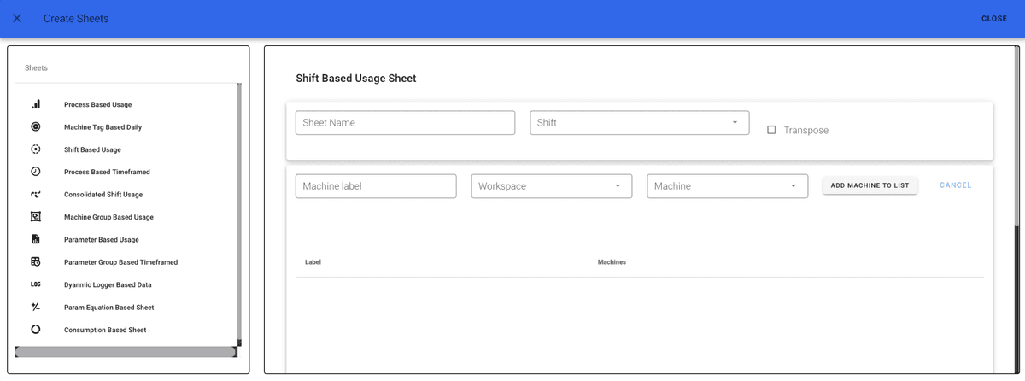Select Process Based Usage sheet type
The image size is (1025, 381).
[97, 105]
